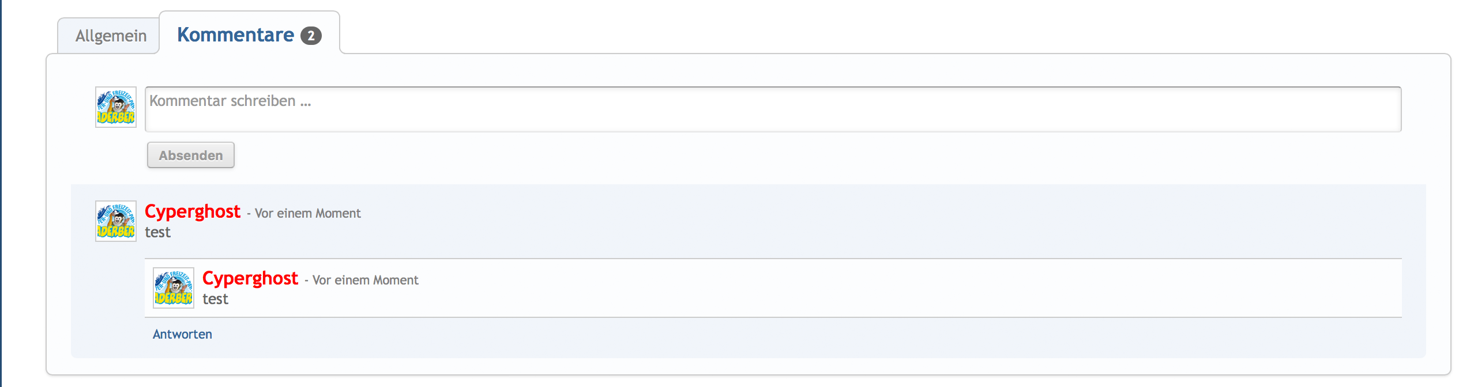
Task: Click the empty white area right of the tabs
Action: point(865,26)
